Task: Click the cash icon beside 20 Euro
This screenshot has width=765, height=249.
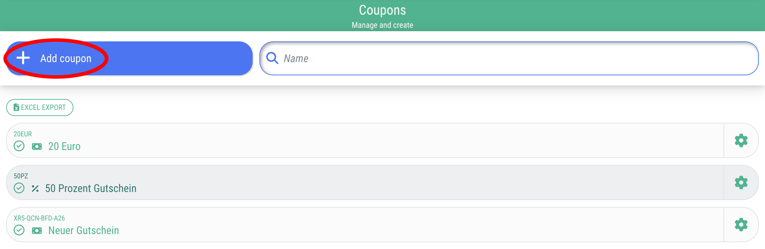Action: [x=37, y=147]
